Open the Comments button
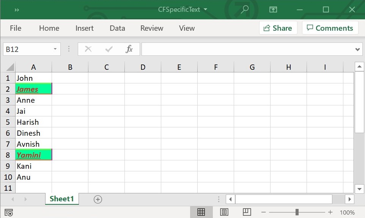 tap(330, 28)
